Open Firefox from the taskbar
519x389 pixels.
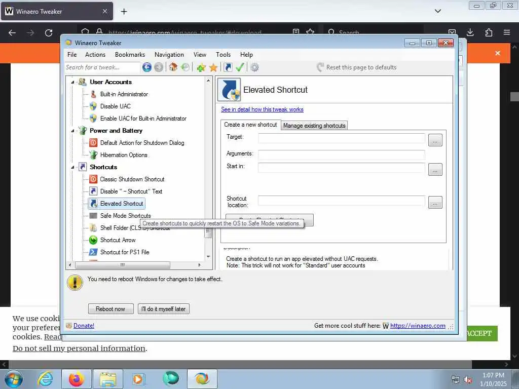[77, 379]
